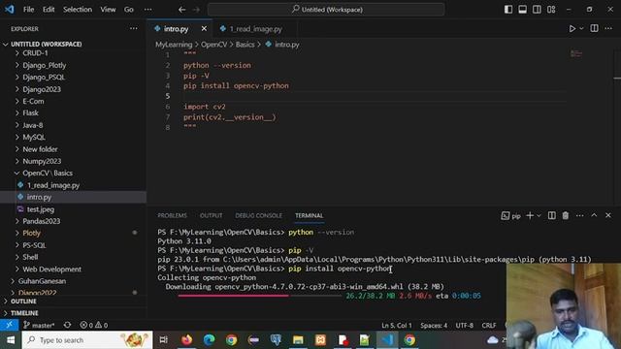This screenshot has height=349, width=621.
Task: Expand the MySQL folder
Action: click(73, 138)
